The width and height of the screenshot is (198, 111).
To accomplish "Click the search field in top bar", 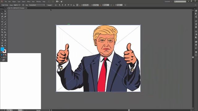I will tap(180, 2).
